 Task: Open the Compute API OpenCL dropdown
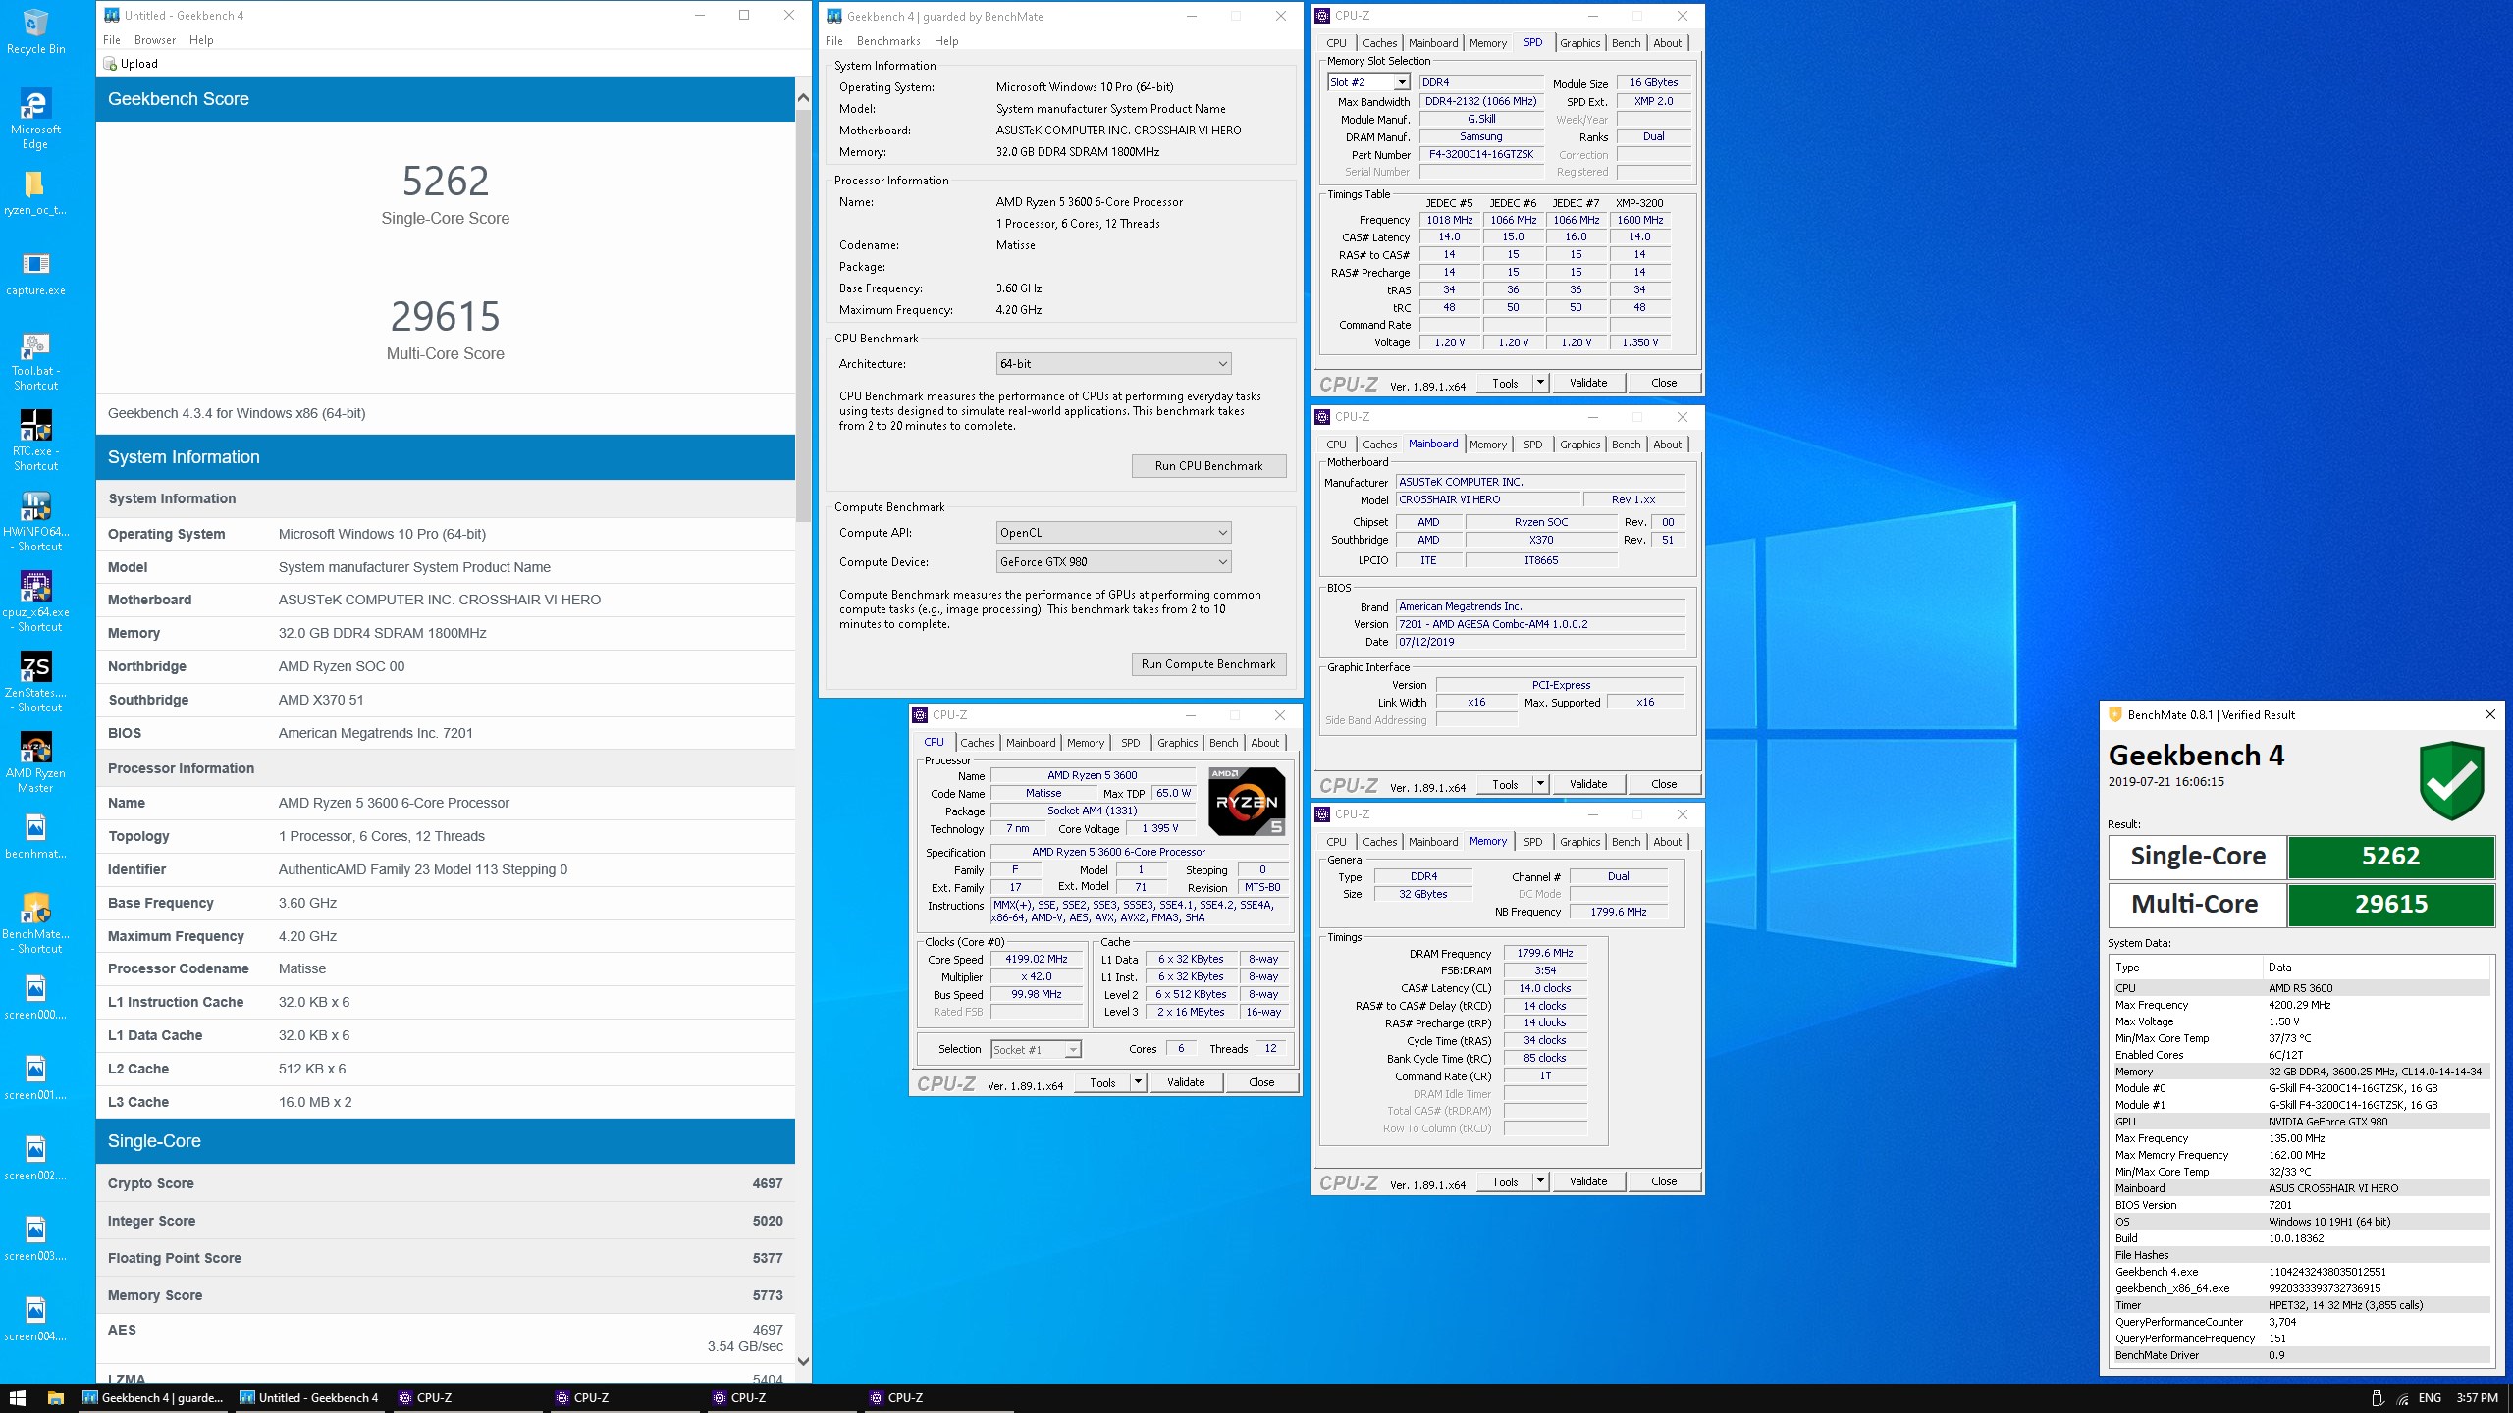coord(1113,533)
